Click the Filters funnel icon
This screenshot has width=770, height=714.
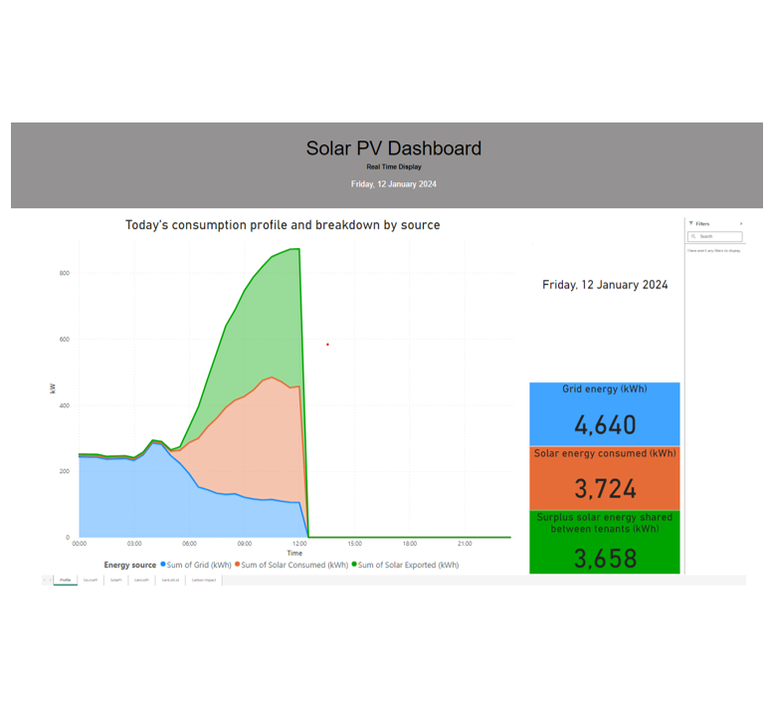(691, 224)
